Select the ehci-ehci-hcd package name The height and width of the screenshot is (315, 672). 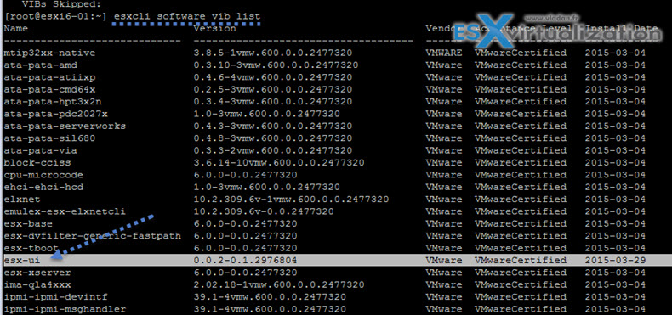[43, 188]
